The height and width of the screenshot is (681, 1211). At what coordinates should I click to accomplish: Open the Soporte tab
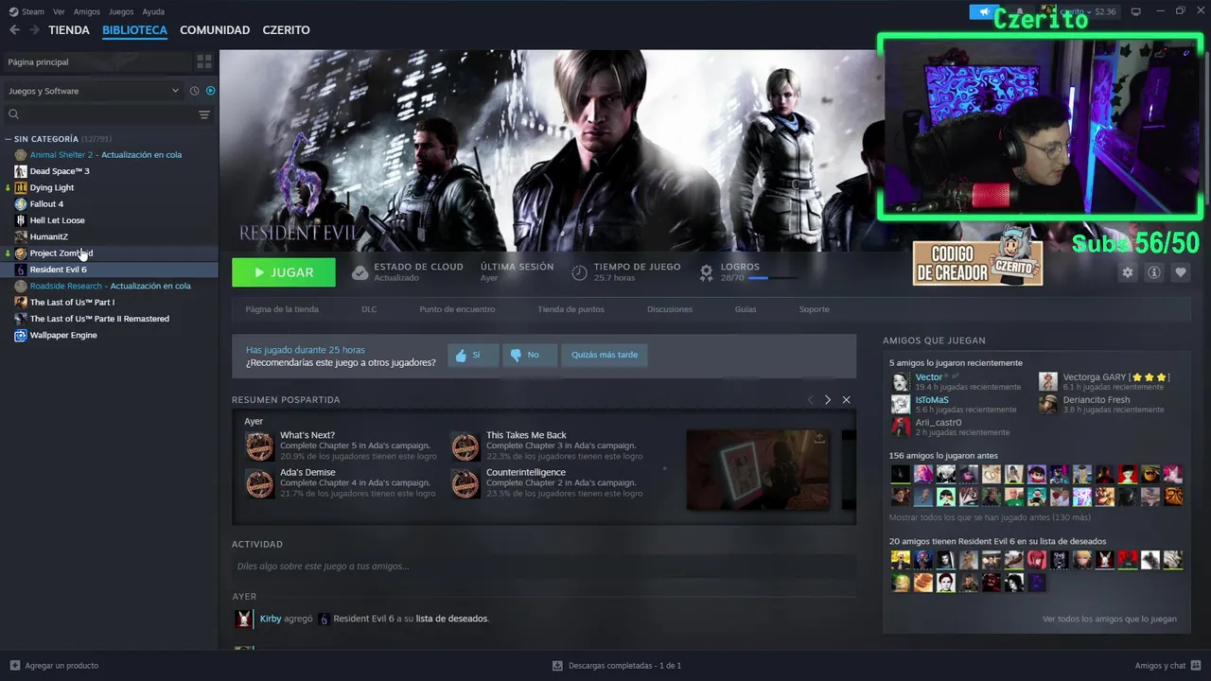point(814,309)
